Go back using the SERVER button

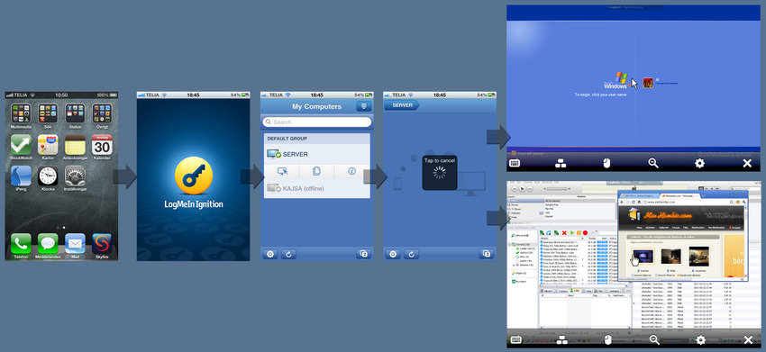(402, 105)
